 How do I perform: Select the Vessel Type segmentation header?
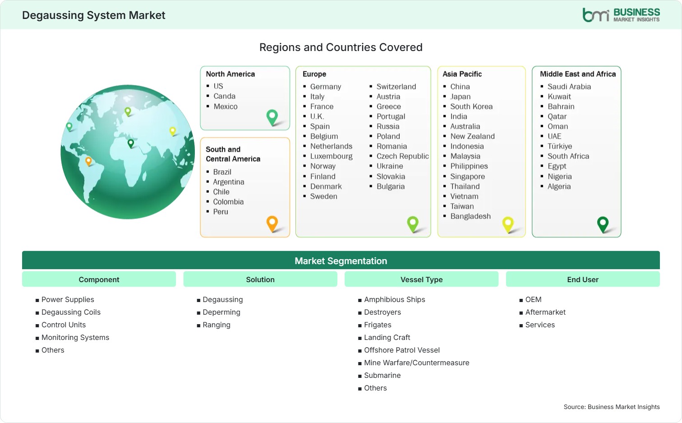(421, 279)
